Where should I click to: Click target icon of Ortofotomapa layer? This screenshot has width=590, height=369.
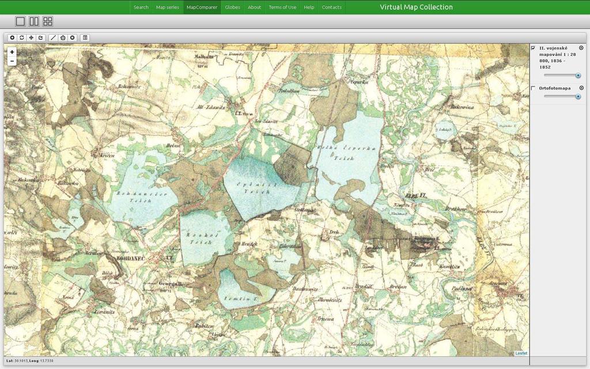581,88
